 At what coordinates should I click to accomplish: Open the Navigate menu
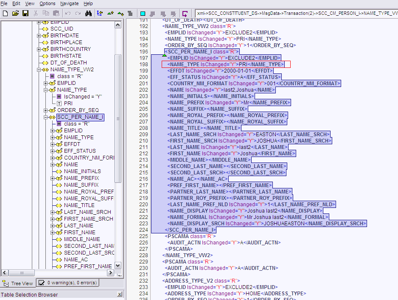[69, 3]
